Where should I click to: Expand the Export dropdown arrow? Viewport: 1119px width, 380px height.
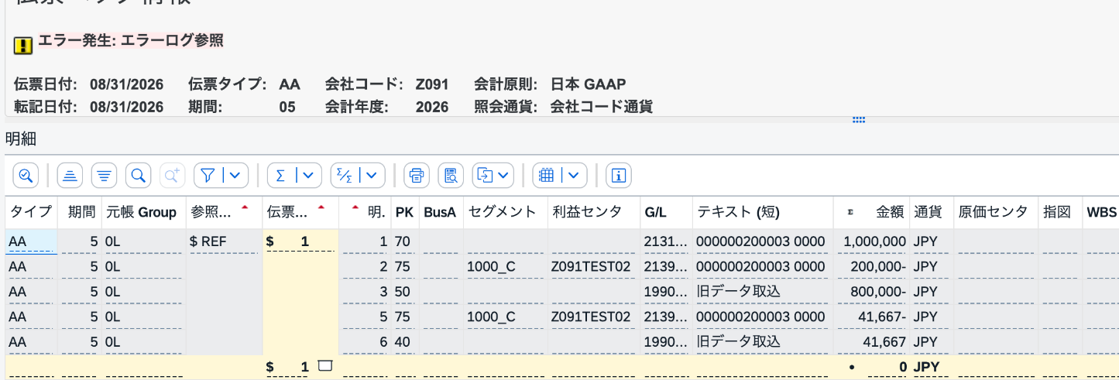(505, 176)
